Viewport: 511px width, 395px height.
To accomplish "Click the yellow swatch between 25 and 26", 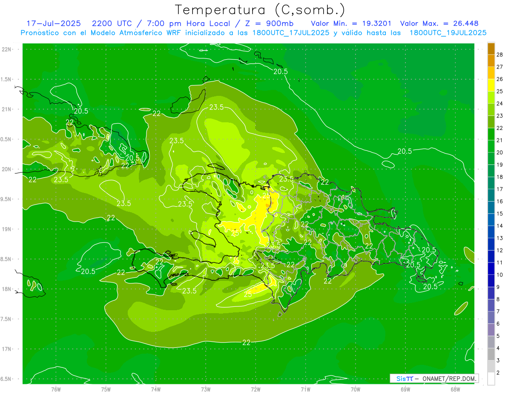I will (491, 85).
